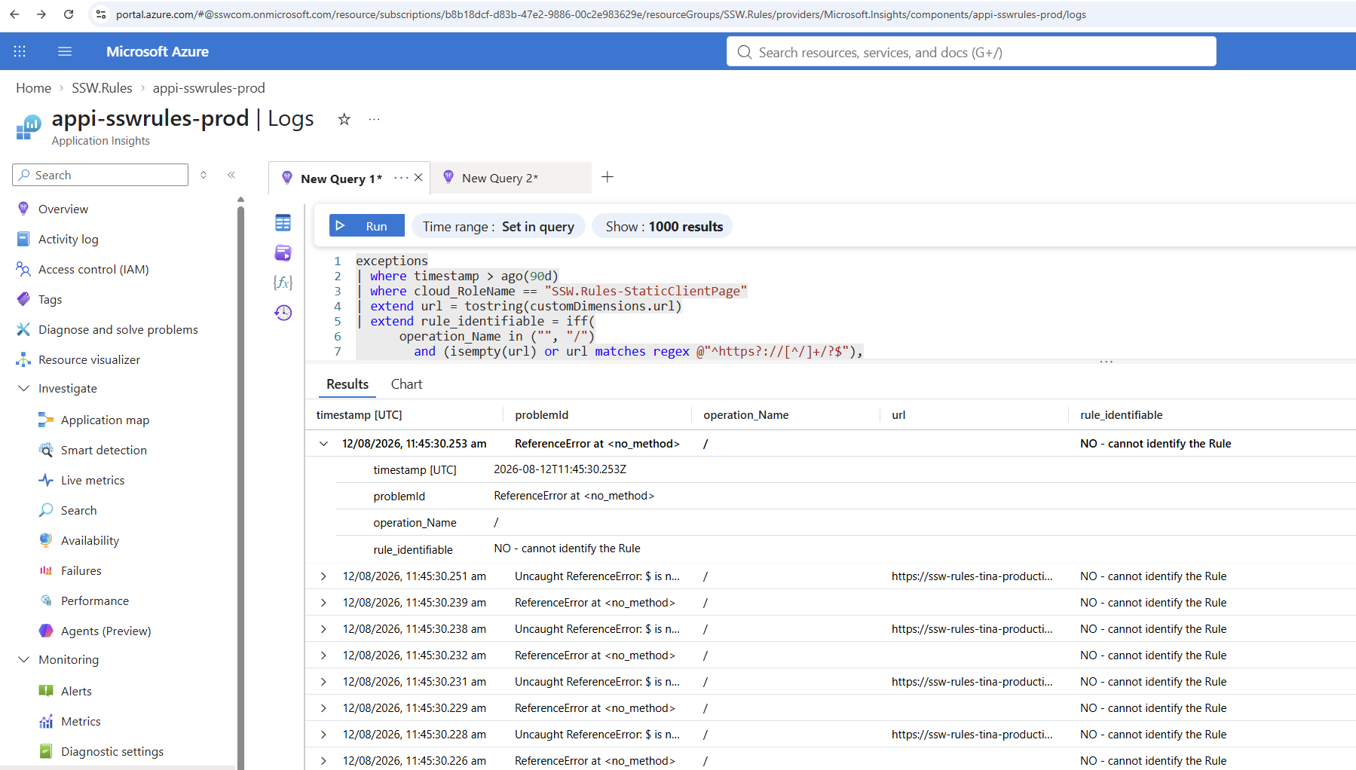
Task: Toggle the sidebar sort arrows icon
Action: (x=204, y=175)
